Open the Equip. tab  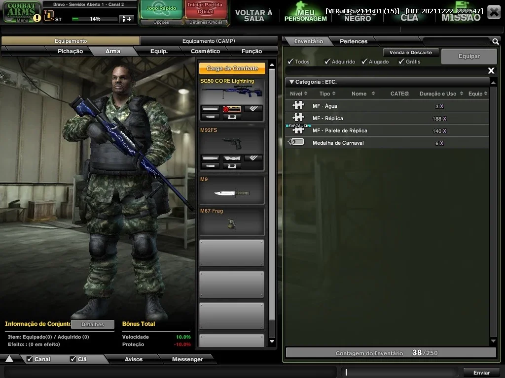tap(159, 51)
